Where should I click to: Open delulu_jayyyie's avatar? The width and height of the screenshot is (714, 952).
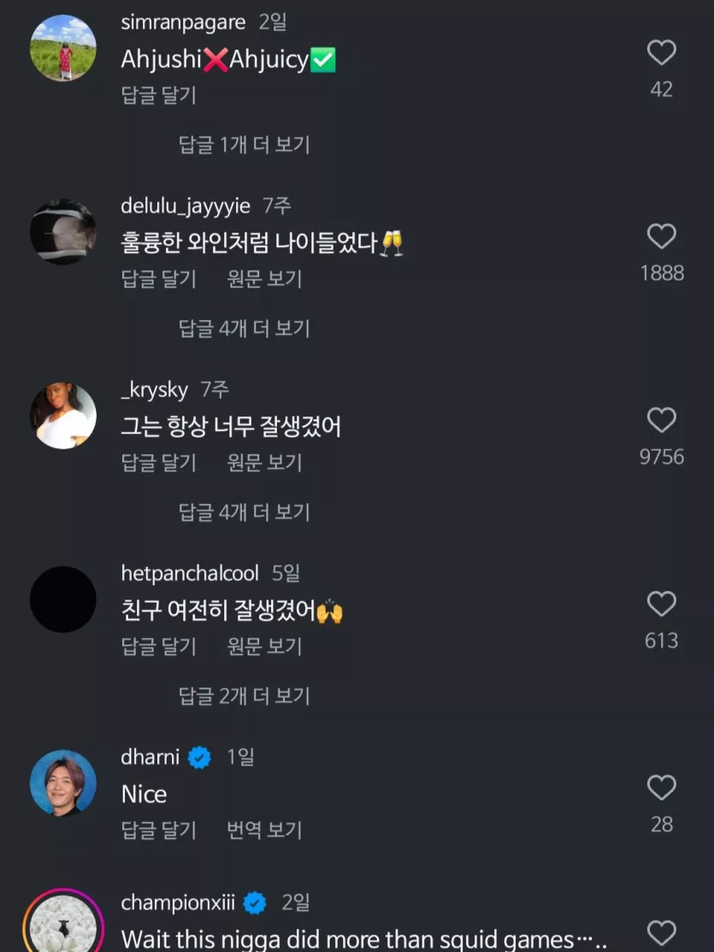coord(63,232)
